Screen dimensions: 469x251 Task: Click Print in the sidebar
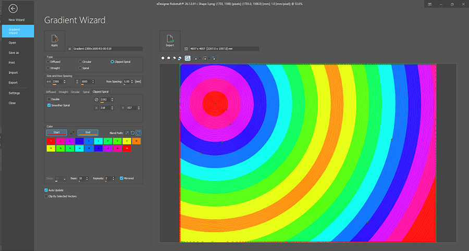(x=11, y=62)
